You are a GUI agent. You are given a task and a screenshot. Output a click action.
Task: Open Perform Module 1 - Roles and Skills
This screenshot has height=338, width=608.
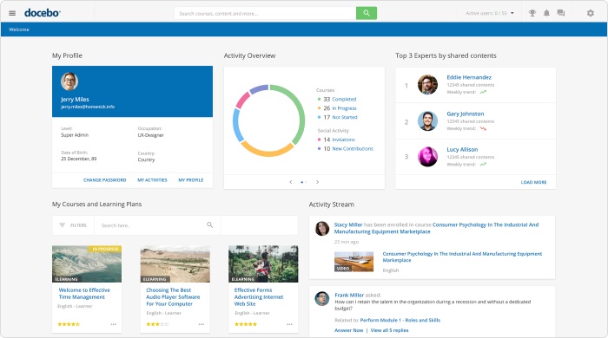(400, 320)
